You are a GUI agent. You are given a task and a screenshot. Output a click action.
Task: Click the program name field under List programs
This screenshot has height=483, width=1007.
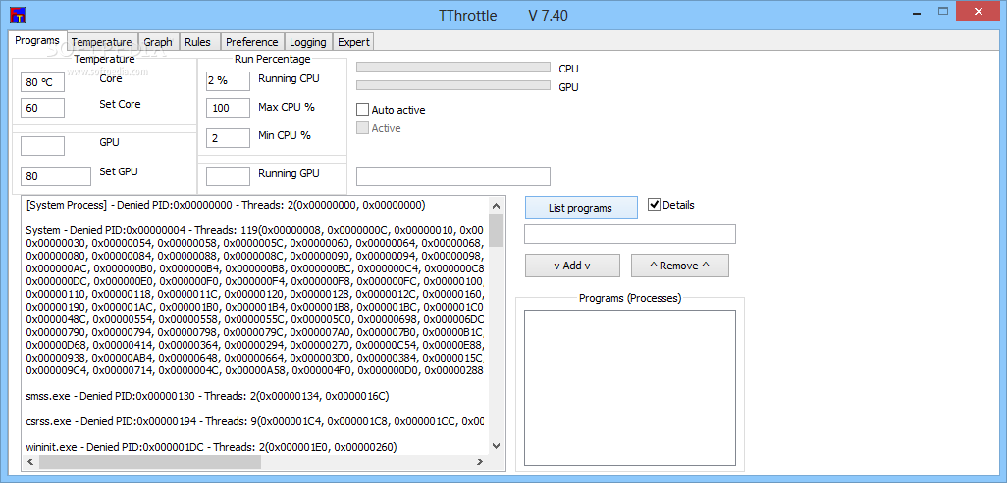click(x=630, y=234)
